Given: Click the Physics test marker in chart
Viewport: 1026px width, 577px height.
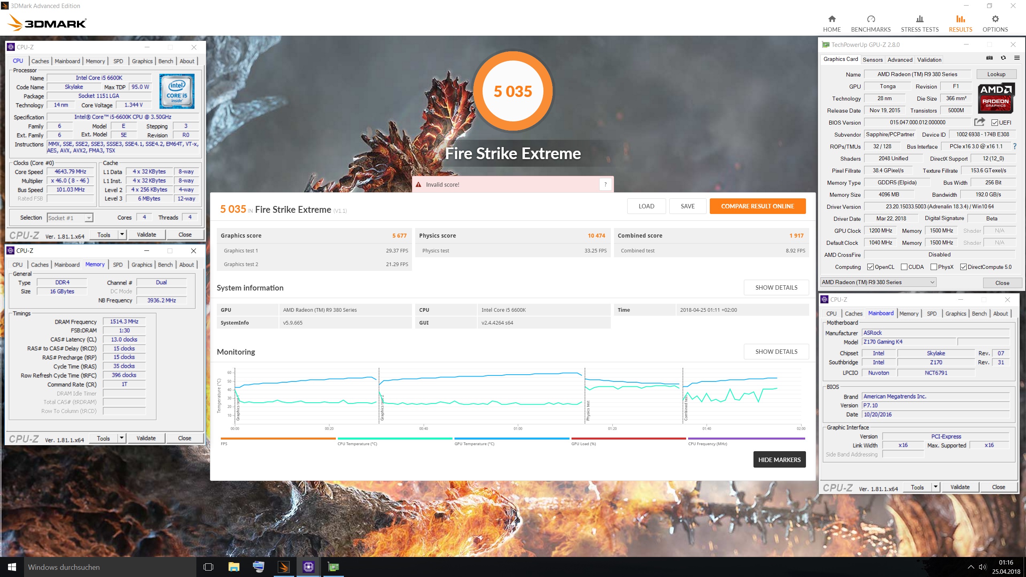Looking at the screenshot, I should pyautogui.click(x=588, y=410).
